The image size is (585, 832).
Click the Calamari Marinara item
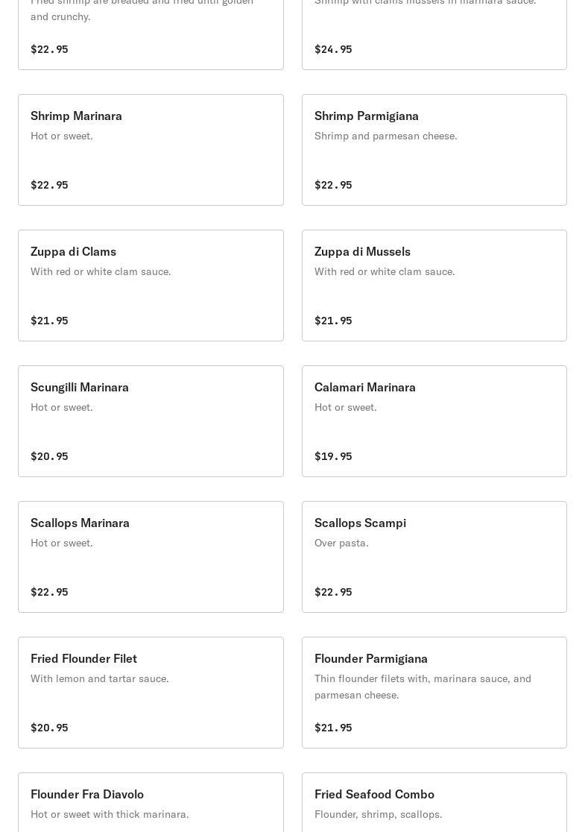(x=434, y=421)
